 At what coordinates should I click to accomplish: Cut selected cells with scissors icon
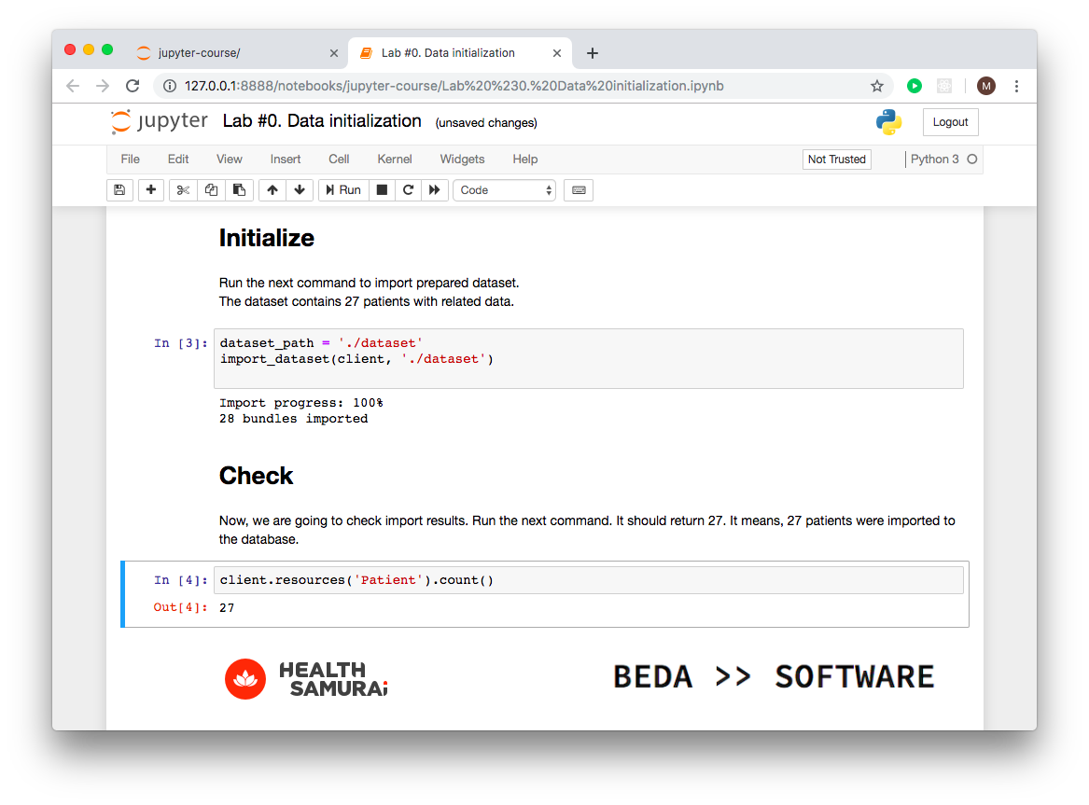pyautogui.click(x=183, y=190)
